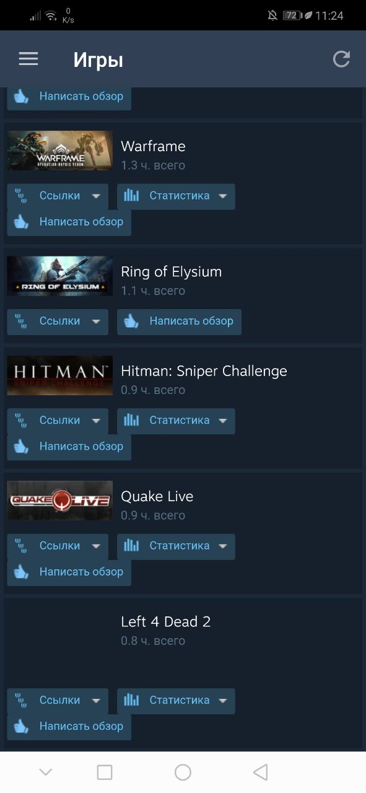
Task: Tap Написать обзор under Left 4 Dead 2
Action: 69,727
